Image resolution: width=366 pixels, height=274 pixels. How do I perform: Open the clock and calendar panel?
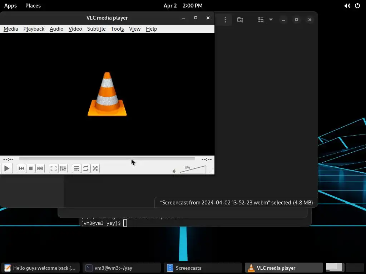tap(183, 6)
